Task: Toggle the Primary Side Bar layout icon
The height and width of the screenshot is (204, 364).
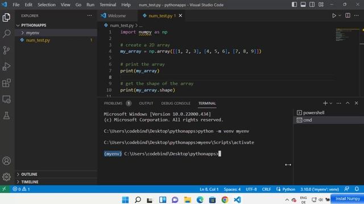Action: [294, 5]
